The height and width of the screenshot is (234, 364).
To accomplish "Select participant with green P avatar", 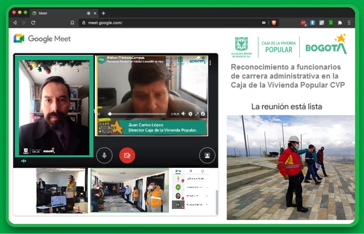I will tap(190, 187).
